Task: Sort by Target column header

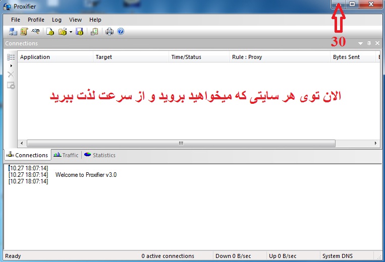Action: [x=131, y=57]
